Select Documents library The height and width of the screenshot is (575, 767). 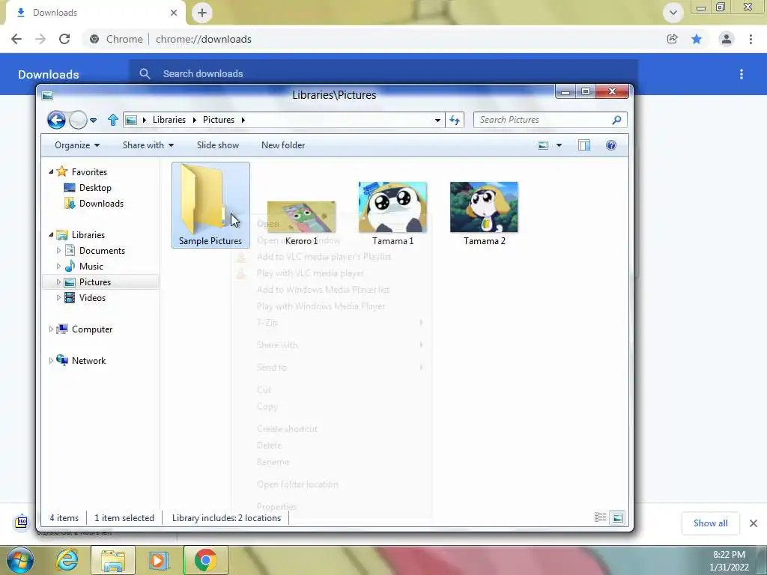(102, 251)
